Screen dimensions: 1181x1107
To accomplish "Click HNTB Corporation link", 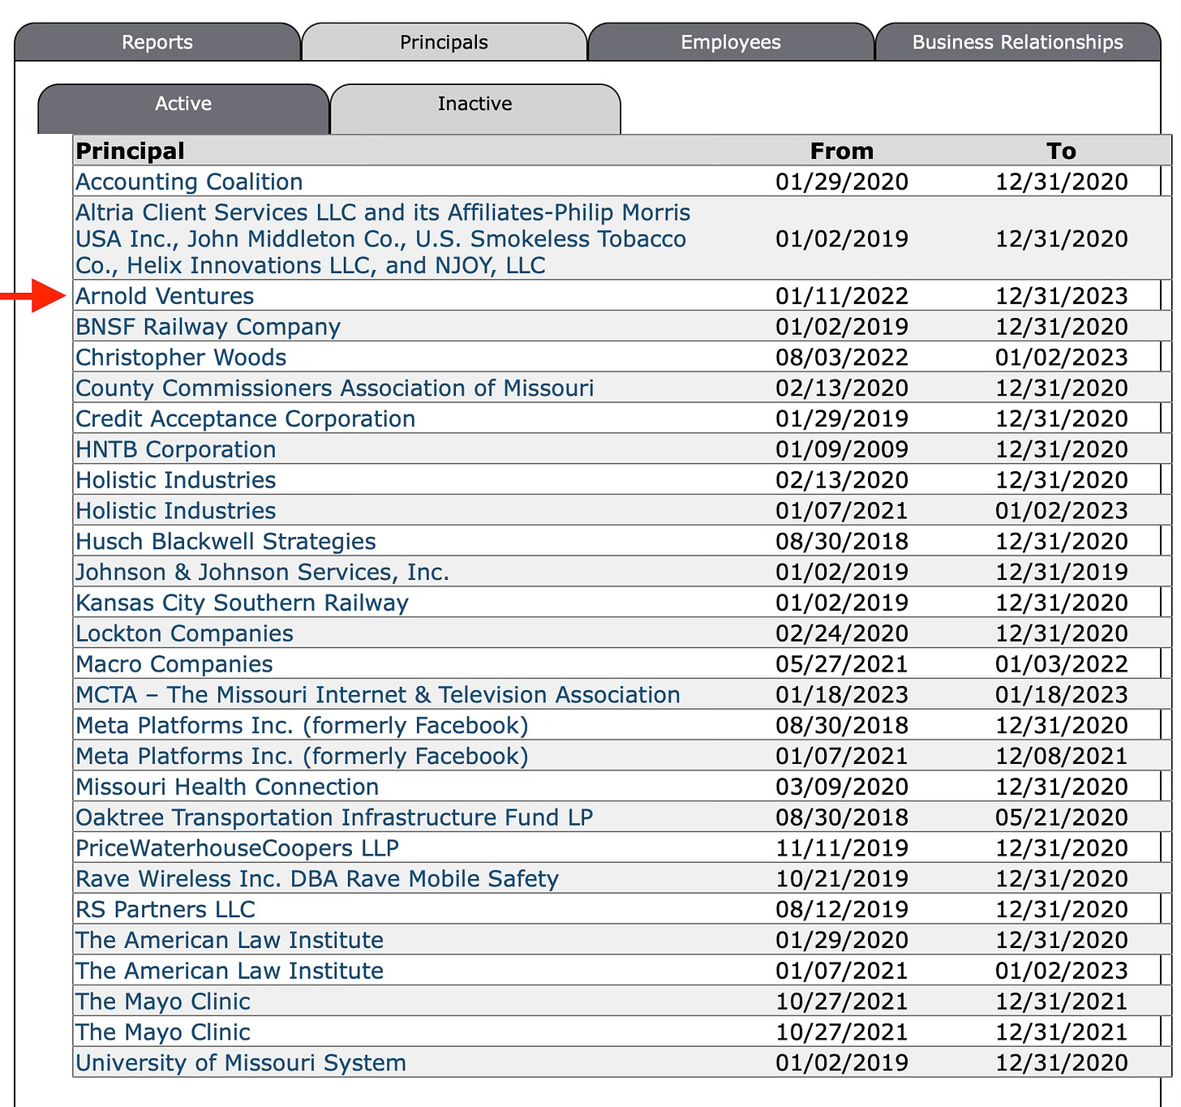I will click(175, 450).
